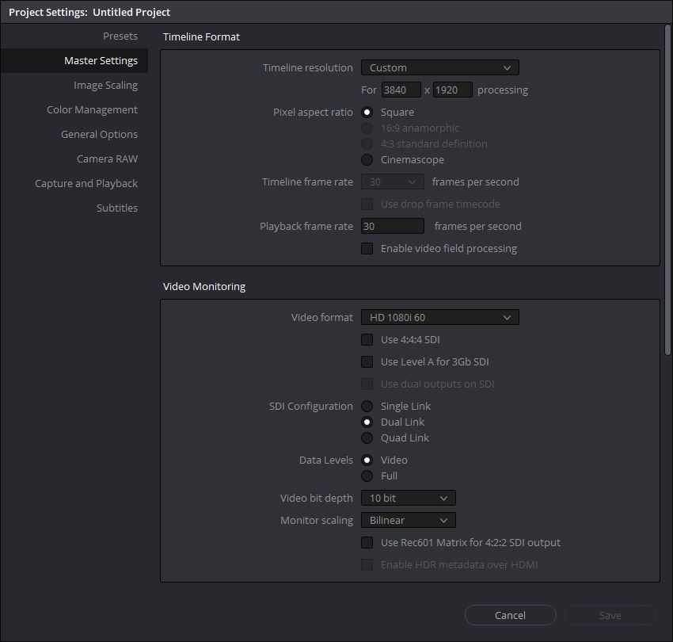This screenshot has height=642, width=673.
Task: Enable Use Level A for 3Gb SDI
Action: (x=367, y=362)
